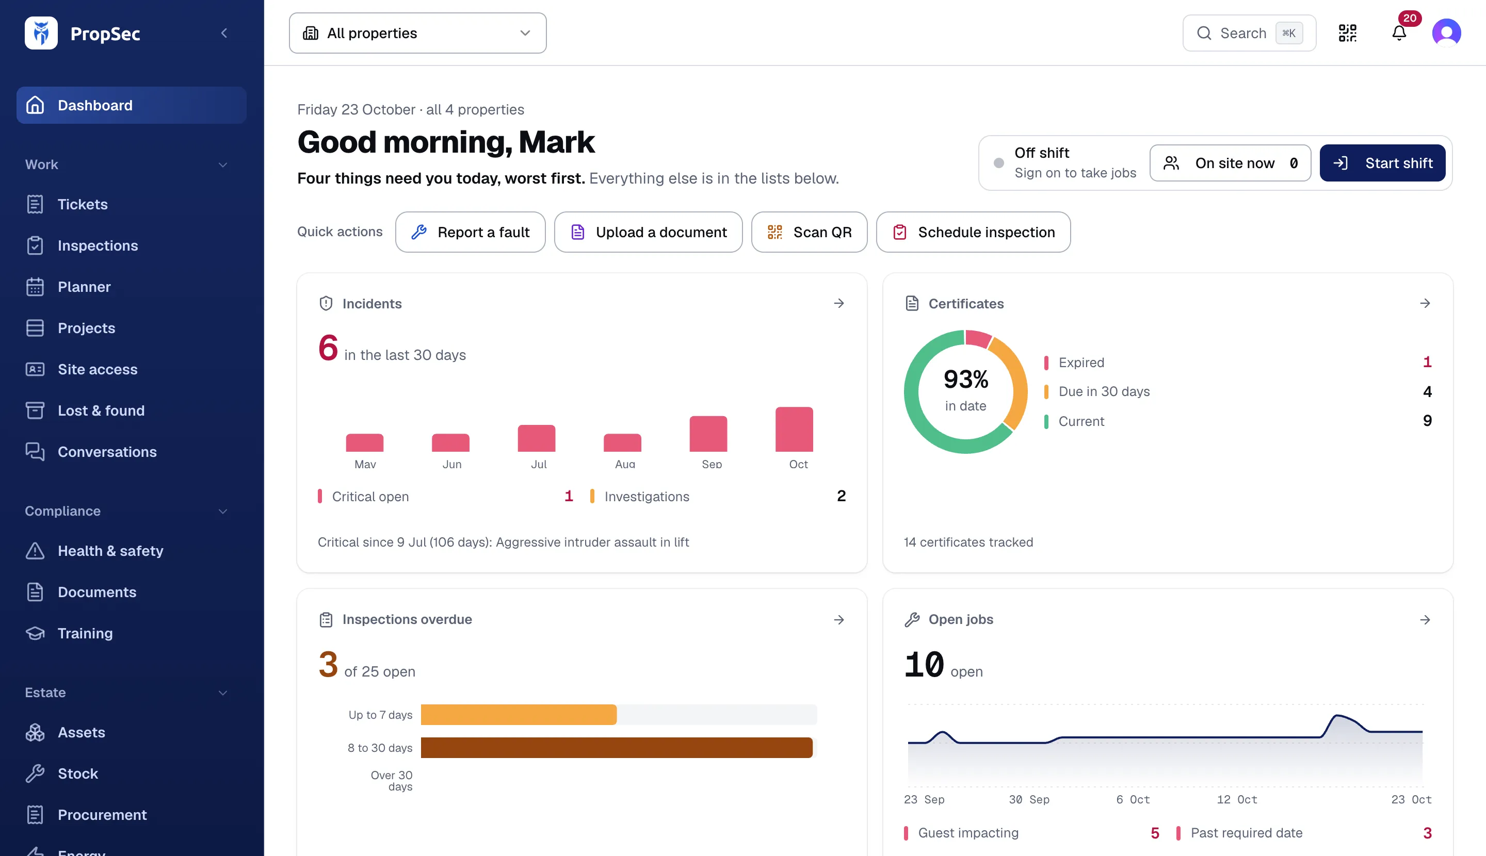Open Incidents card arrow
Screen dimensions: 1486x856
pos(839,303)
